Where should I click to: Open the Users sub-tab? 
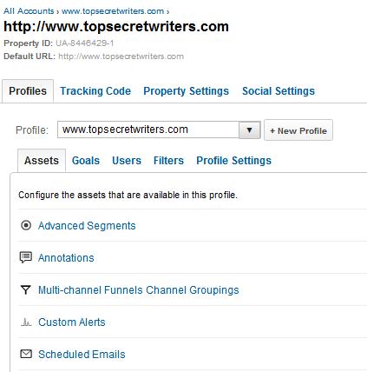coord(127,161)
